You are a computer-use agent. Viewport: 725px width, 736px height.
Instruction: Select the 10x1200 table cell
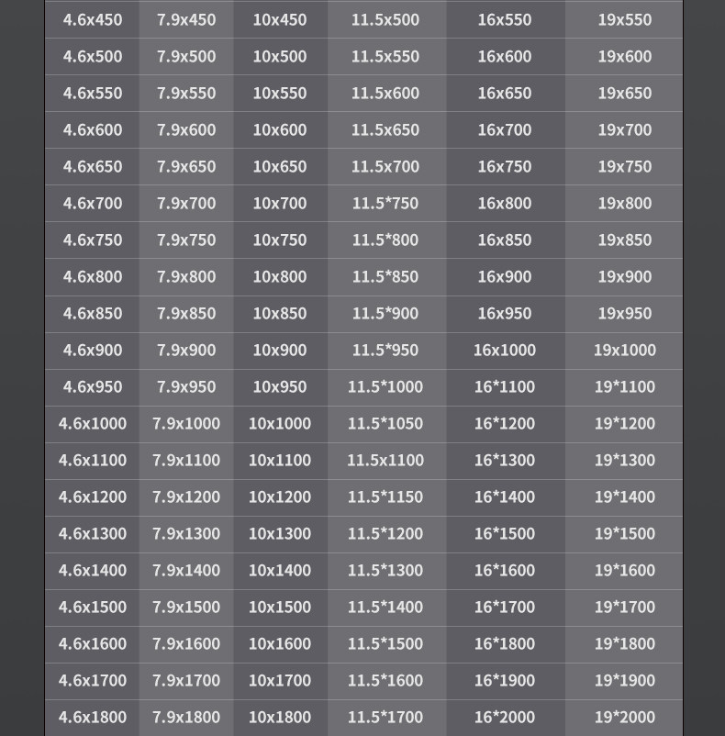pos(280,496)
